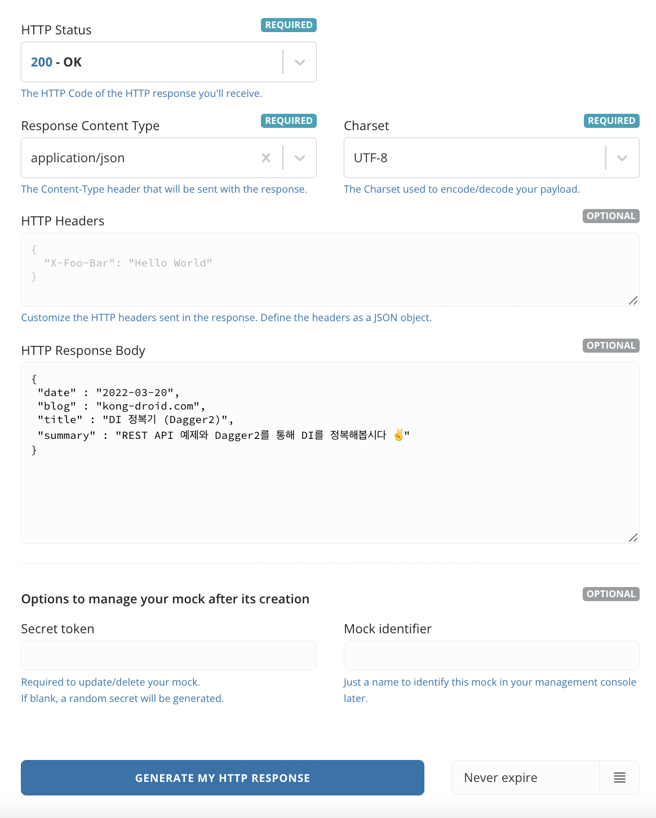Click the victory hand emoji in response body

tap(398, 435)
